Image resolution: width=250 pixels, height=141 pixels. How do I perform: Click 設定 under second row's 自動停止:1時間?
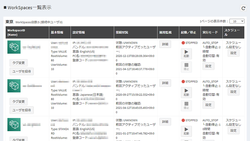point(208,105)
